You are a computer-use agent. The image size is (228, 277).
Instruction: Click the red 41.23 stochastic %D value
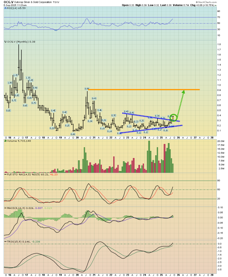click(54, 175)
